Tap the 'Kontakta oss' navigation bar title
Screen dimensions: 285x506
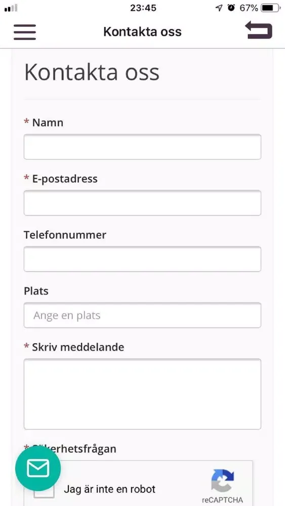(142, 32)
